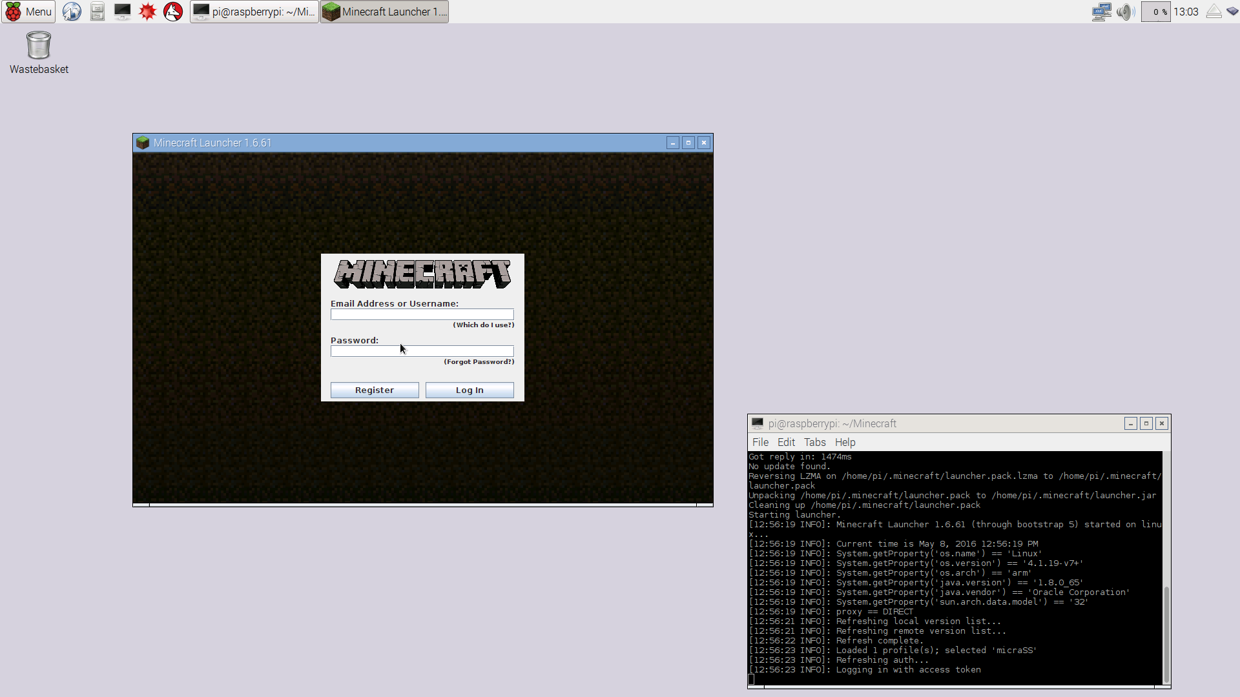
Task: Open the Help menu in the terminal
Action: click(845, 442)
